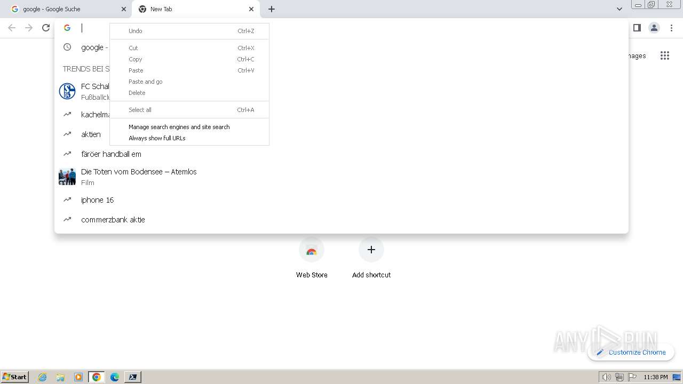Viewport: 683px width, 384px height.
Task: Click the volume speaker tray icon
Action: coord(606,377)
